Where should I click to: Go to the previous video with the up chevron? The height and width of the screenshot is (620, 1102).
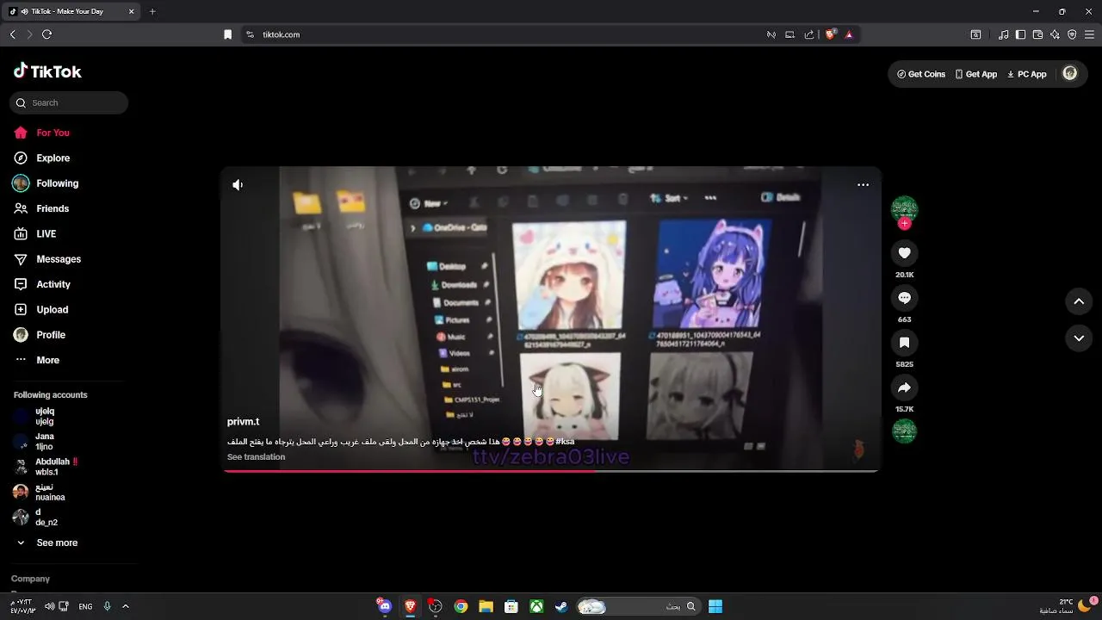[x=1079, y=301]
